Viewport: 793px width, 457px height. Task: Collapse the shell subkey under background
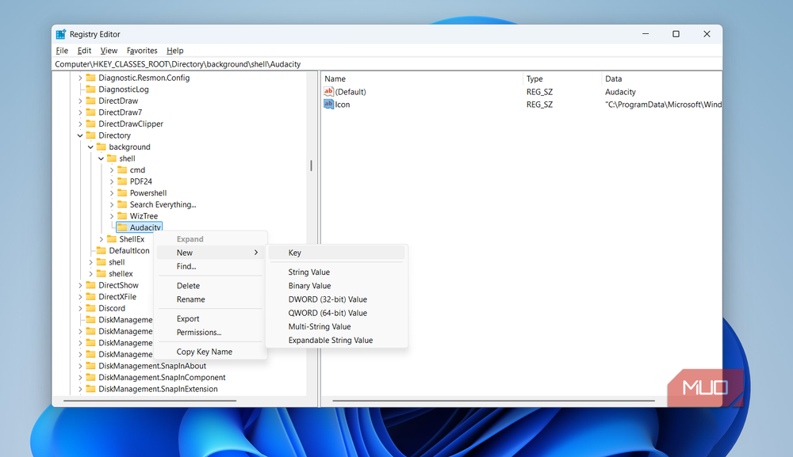tap(102, 158)
